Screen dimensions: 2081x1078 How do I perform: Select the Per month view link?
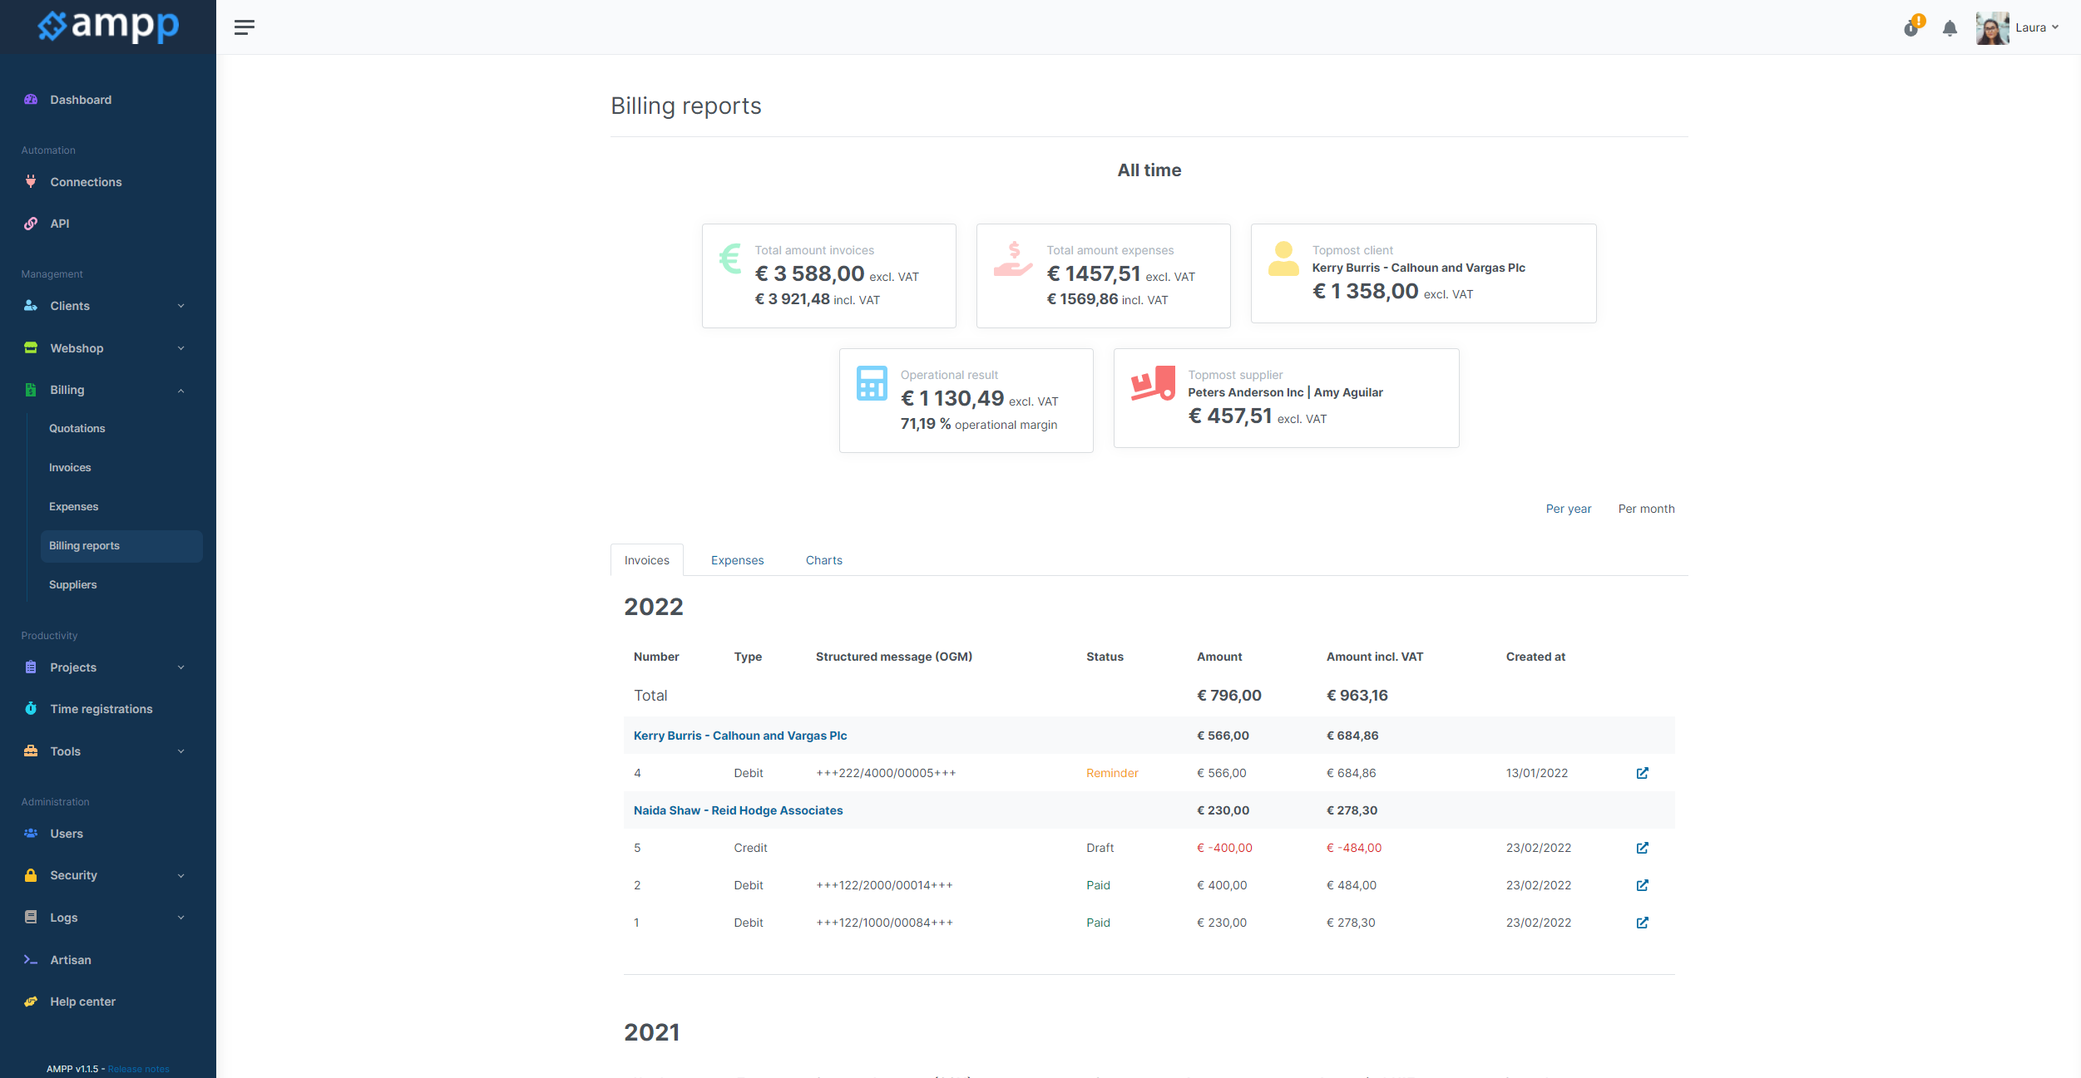[x=1646, y=509]
